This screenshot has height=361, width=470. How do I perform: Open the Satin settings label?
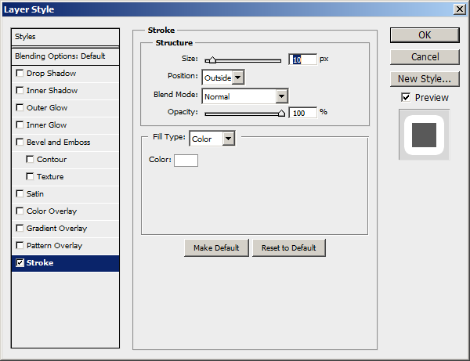pos(35,194)
